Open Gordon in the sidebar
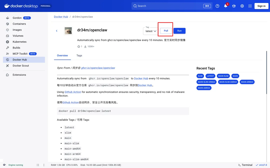270x168 pixels. (x=24, y=18)
